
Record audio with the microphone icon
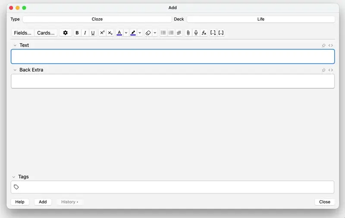[196, 33]
